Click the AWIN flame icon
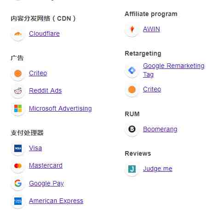 point(132,29)
